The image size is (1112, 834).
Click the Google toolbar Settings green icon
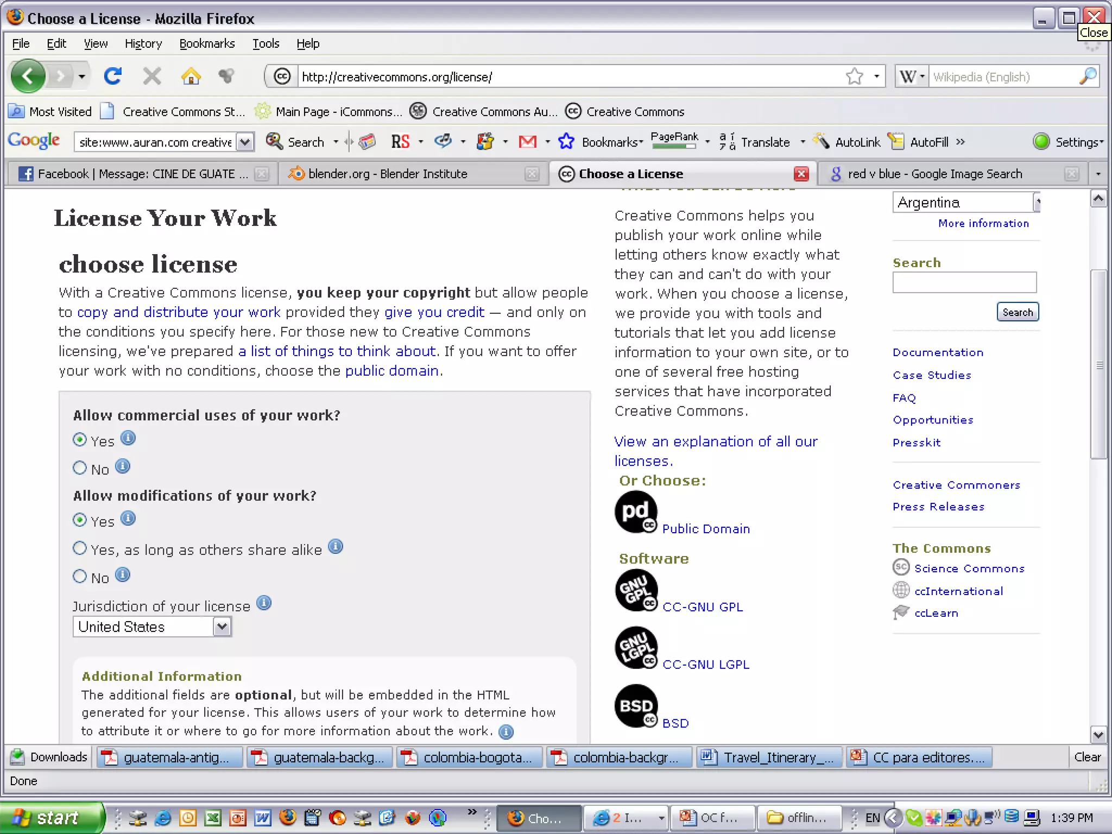tap(1041, 142)
